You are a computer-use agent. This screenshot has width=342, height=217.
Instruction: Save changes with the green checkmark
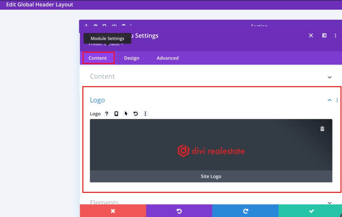tap(310, 211)
